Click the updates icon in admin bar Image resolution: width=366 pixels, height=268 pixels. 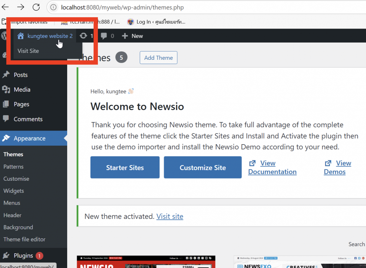tap(84, 36)
